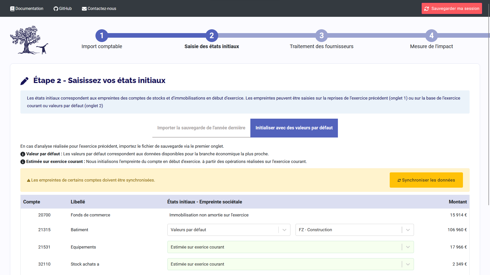
Task: Click amount 106 960 €
Action: [457, 230]
